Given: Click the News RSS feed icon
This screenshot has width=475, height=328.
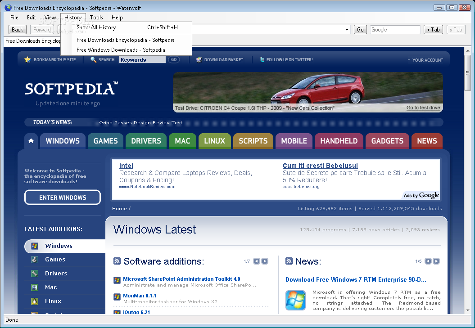Looking at the screenshot, I should (x=289, y=261).
